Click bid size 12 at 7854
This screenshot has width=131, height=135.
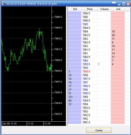tap(75, 104)
